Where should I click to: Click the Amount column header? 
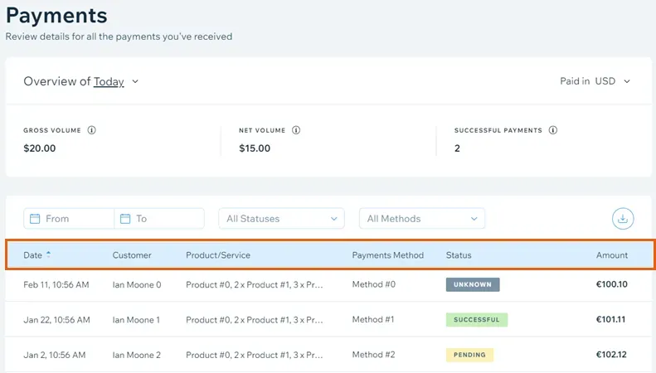point(611,255)
